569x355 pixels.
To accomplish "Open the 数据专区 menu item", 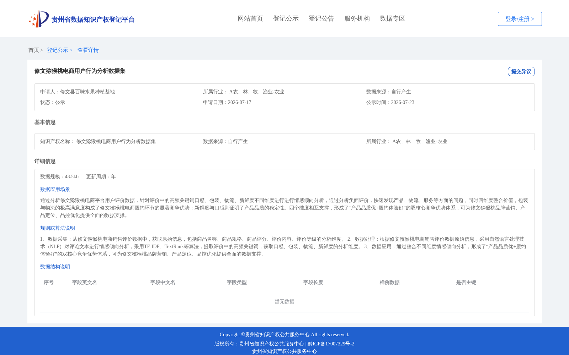I will 393,18.
